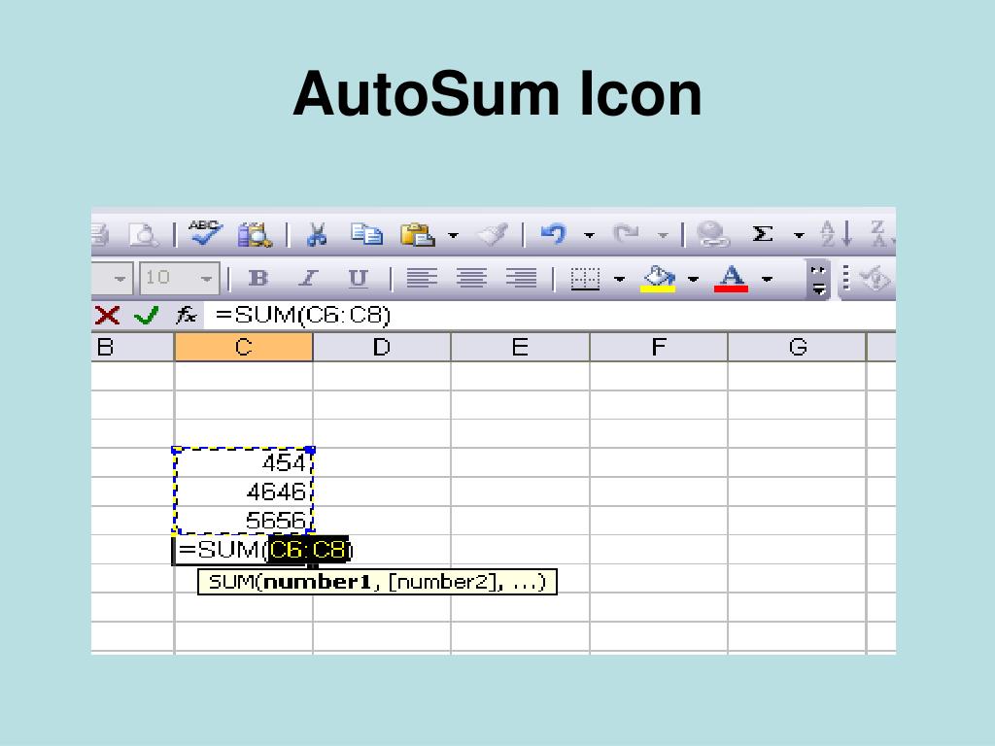Screen dimensions: 995x746
Task: Click [number2] argument in SUM tooltip
Action: click(440, 582)
